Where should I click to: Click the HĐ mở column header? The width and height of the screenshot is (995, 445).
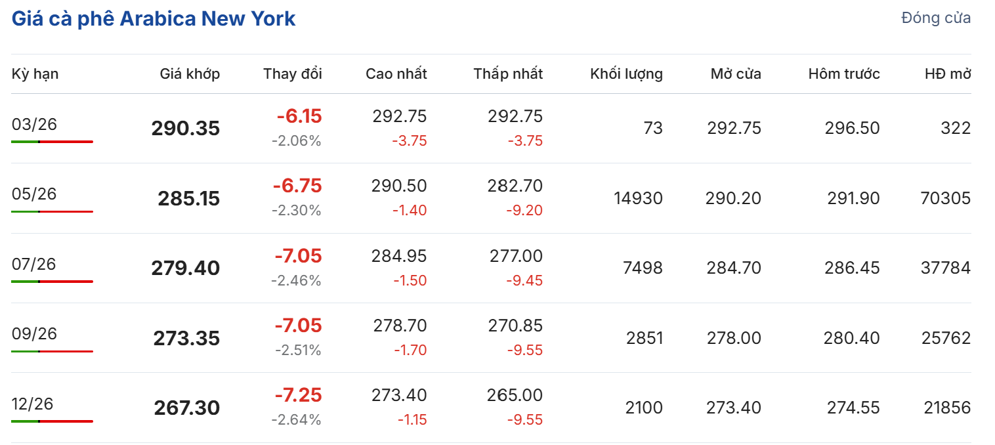pos(948,74)
